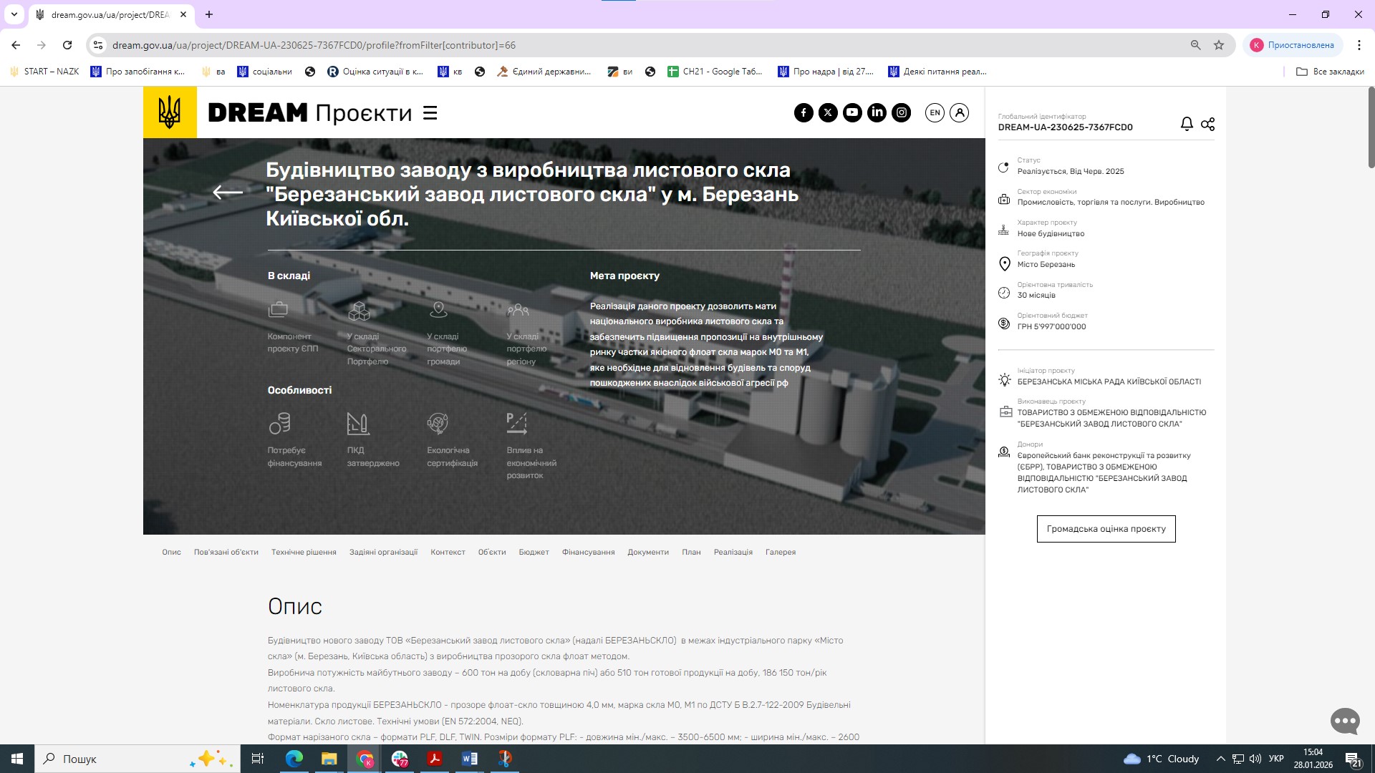Show hidden system tray icons
Image resolution: width=1375 pixels, height=773 pixels.
[1220, 759]
